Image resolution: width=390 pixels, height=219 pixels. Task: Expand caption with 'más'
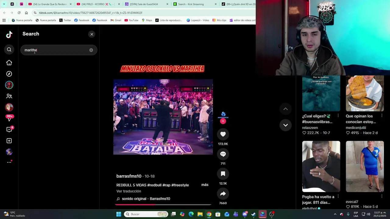click(205, 185)
